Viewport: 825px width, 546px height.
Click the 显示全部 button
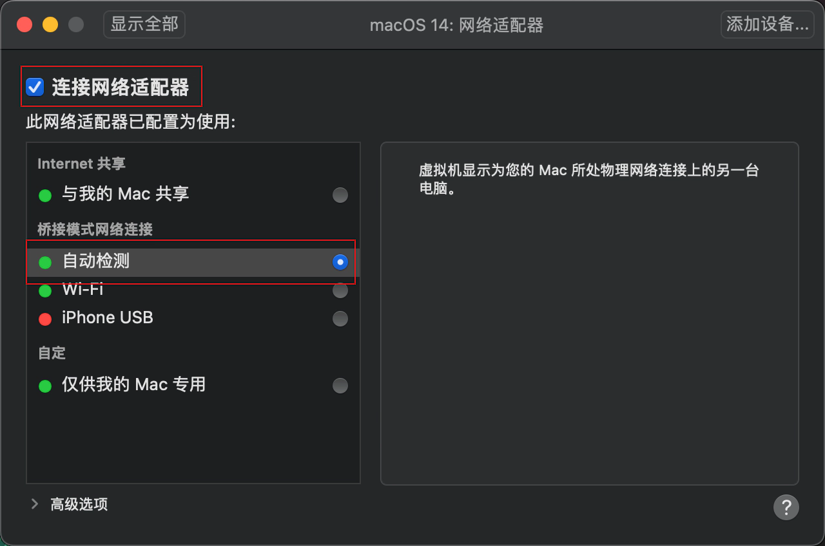tap(144, 24)
